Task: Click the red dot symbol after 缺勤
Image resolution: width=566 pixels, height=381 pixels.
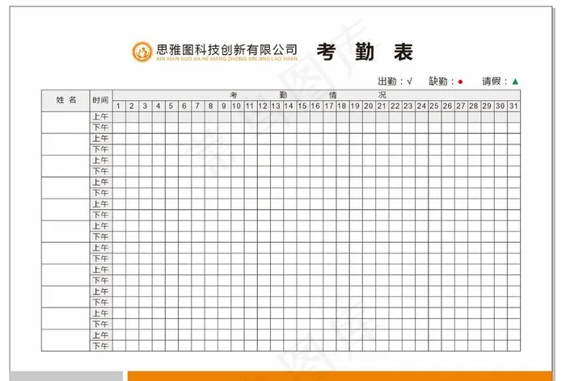Action: 460,82
